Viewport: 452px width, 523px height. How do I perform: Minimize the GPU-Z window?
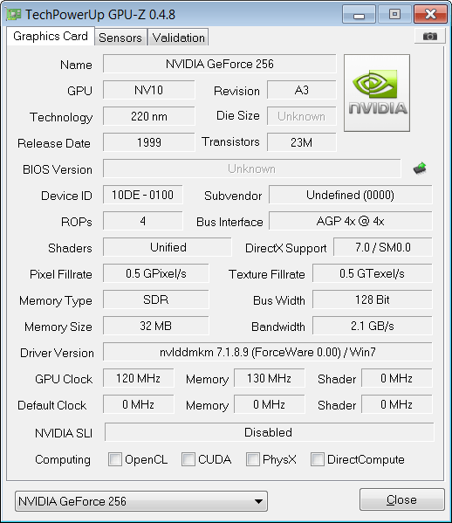pos(359,14)
